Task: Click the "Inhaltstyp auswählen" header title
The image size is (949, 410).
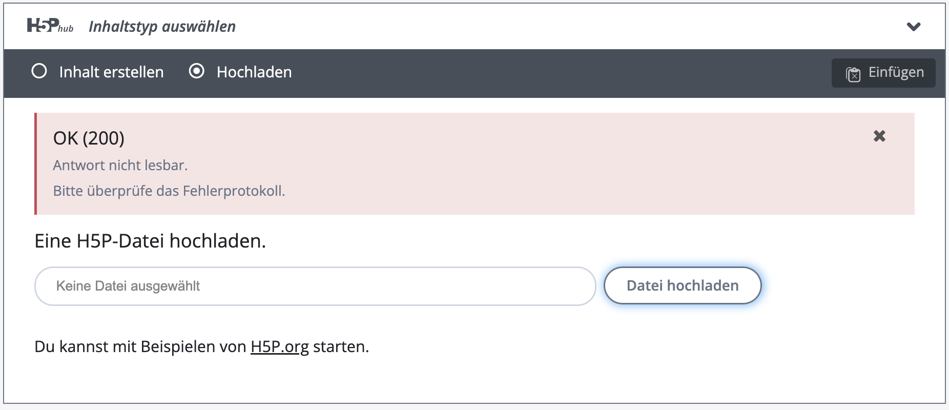Action: 162,27
